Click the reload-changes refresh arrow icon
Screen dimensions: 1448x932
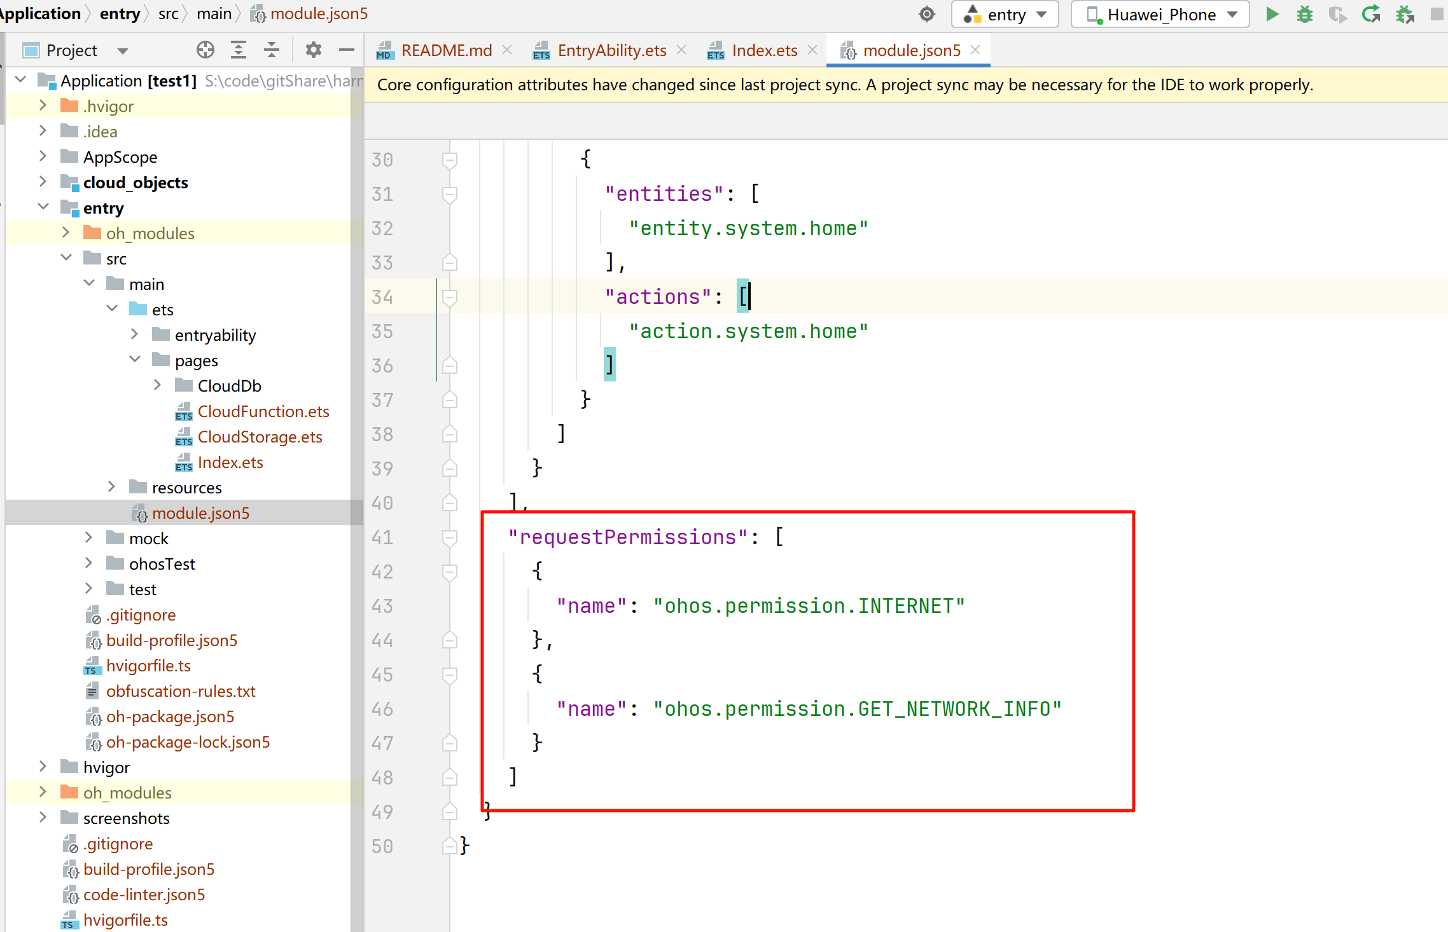pyautogui.click(x=1371, y=14)
